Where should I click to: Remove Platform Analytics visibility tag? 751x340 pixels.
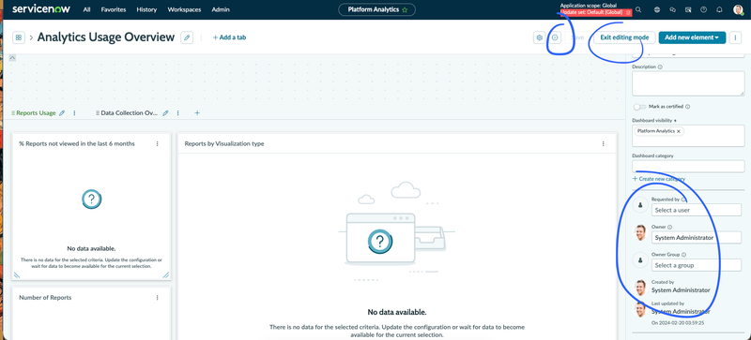click(678, 131)
